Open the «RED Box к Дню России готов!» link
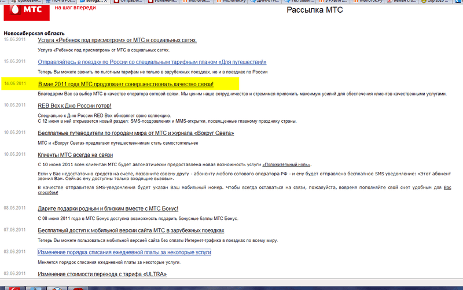This screenshot has width=463, height=290. pos(74,105)
